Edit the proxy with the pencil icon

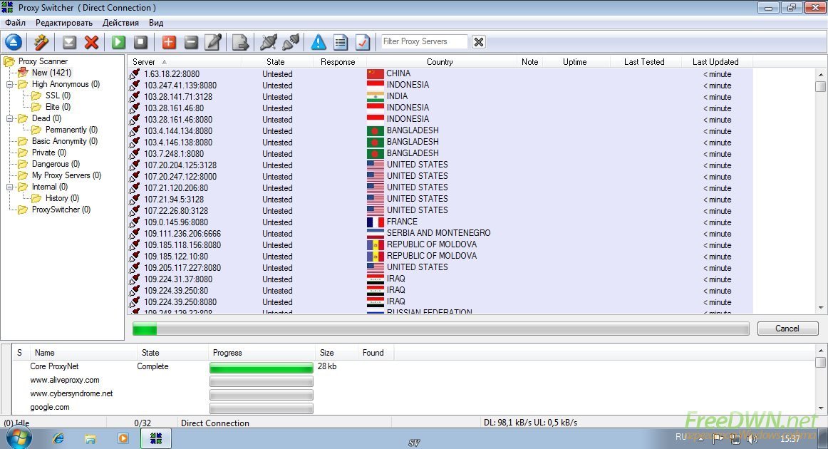click(x=213, y=42)
